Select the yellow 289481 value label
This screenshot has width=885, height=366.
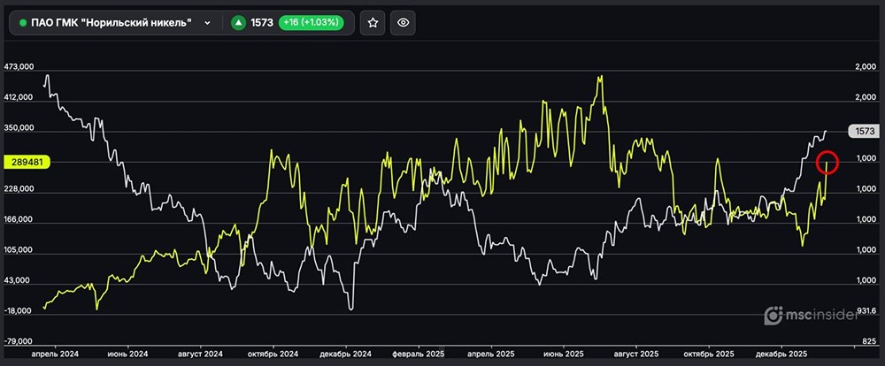(25, 162)
